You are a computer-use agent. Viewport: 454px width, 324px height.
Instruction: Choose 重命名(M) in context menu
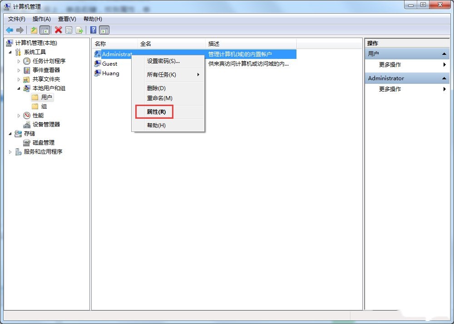click(x=168, y=98)
